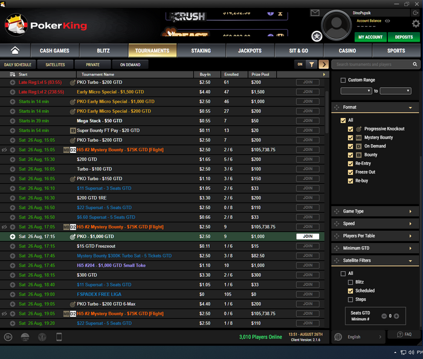Image resolution: width=423 pixels, height=359 pixels.
Task: Uncheck the Format All checkbox
Action: pos(343,120)
